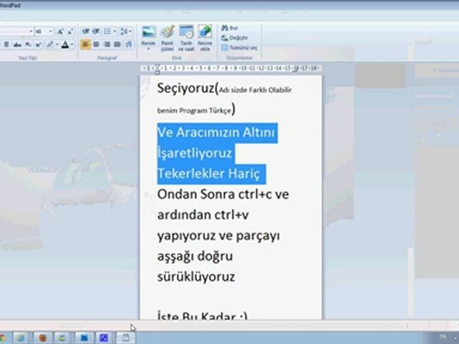459x344 pixels.
Task: Insert Tarih ve saat
Action: point(186,38)
